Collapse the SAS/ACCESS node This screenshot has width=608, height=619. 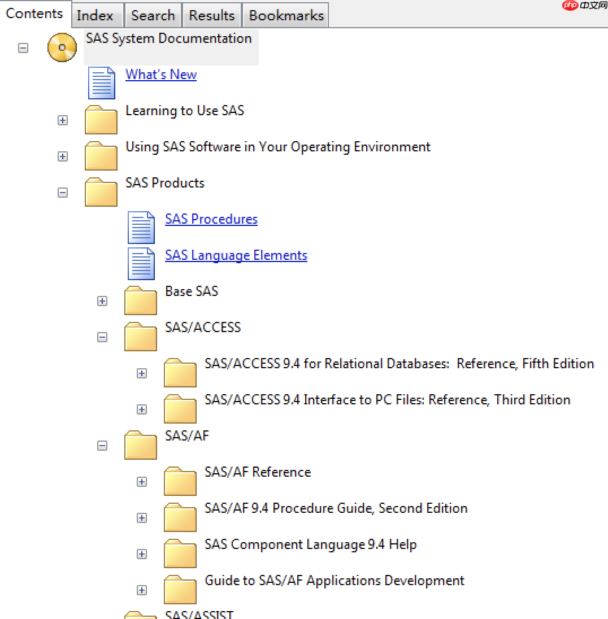[102, 337]
